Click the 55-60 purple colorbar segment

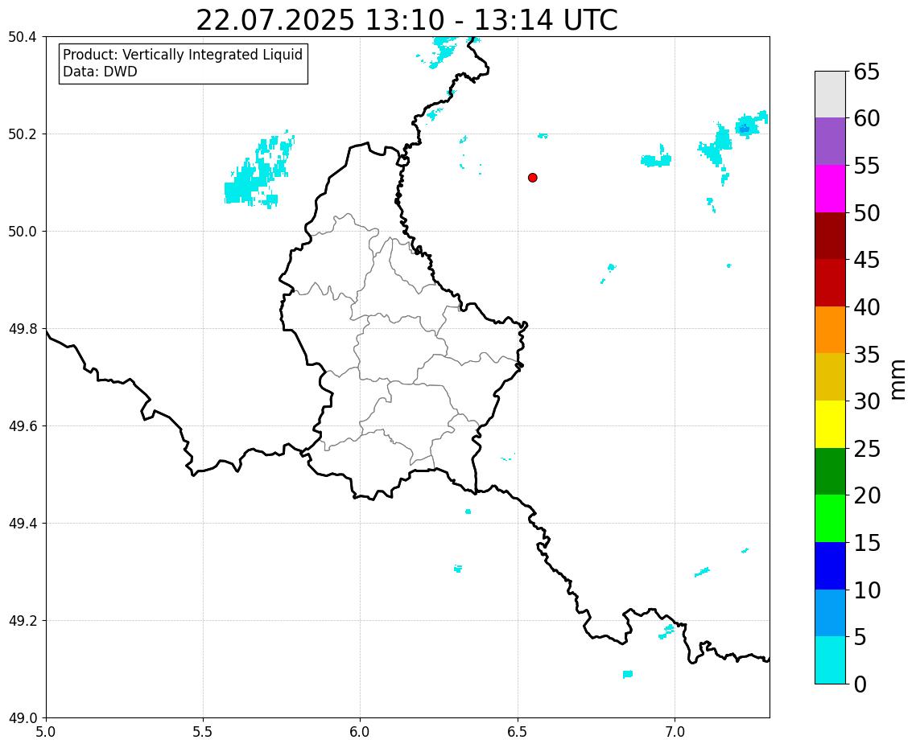click(830, 142)
